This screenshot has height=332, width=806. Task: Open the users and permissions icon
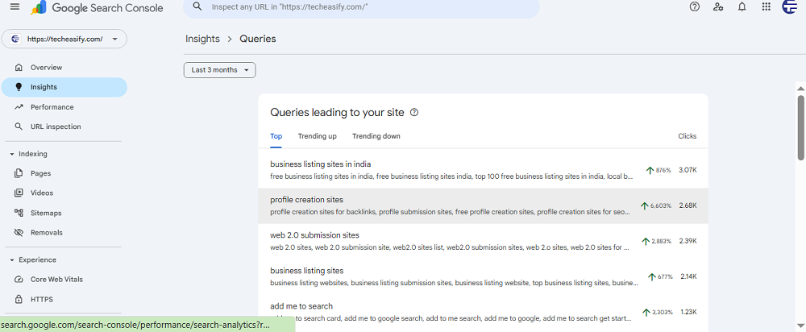pos(718,7)
